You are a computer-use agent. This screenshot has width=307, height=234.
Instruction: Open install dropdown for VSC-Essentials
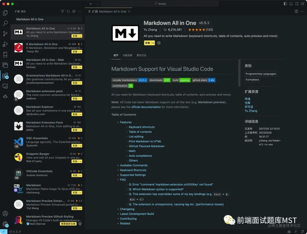(80, 146)
